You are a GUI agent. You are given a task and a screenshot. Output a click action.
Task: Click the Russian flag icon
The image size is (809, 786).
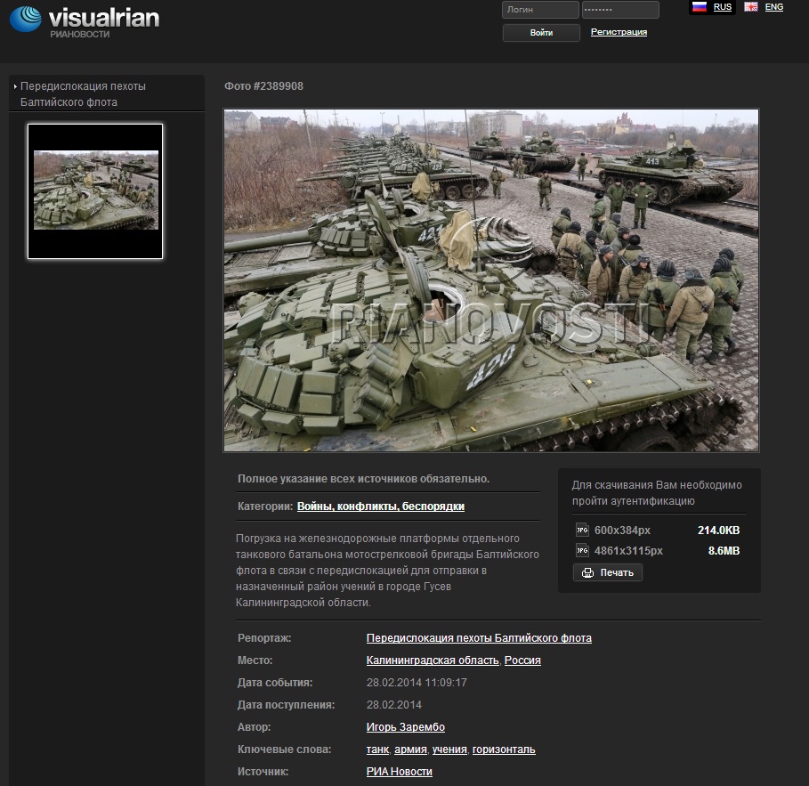click(x=699, y=7)
